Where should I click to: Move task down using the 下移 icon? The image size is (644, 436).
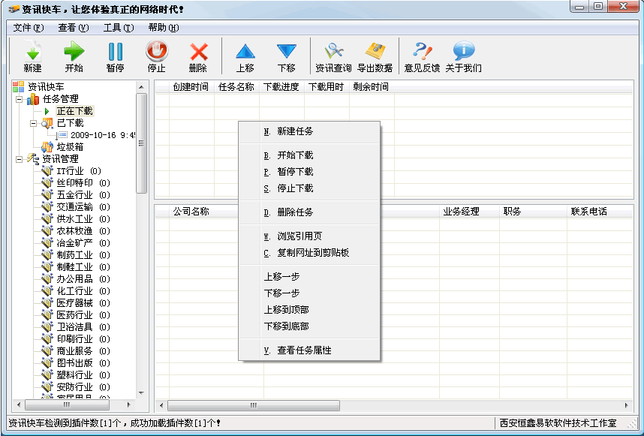point(287,56)
